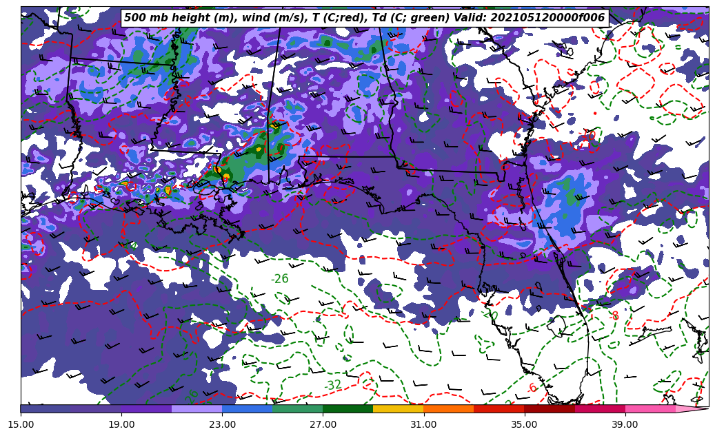The image size is (715, 436).
Task: Click the plot title text at top
Action: [x=364, y=18]
